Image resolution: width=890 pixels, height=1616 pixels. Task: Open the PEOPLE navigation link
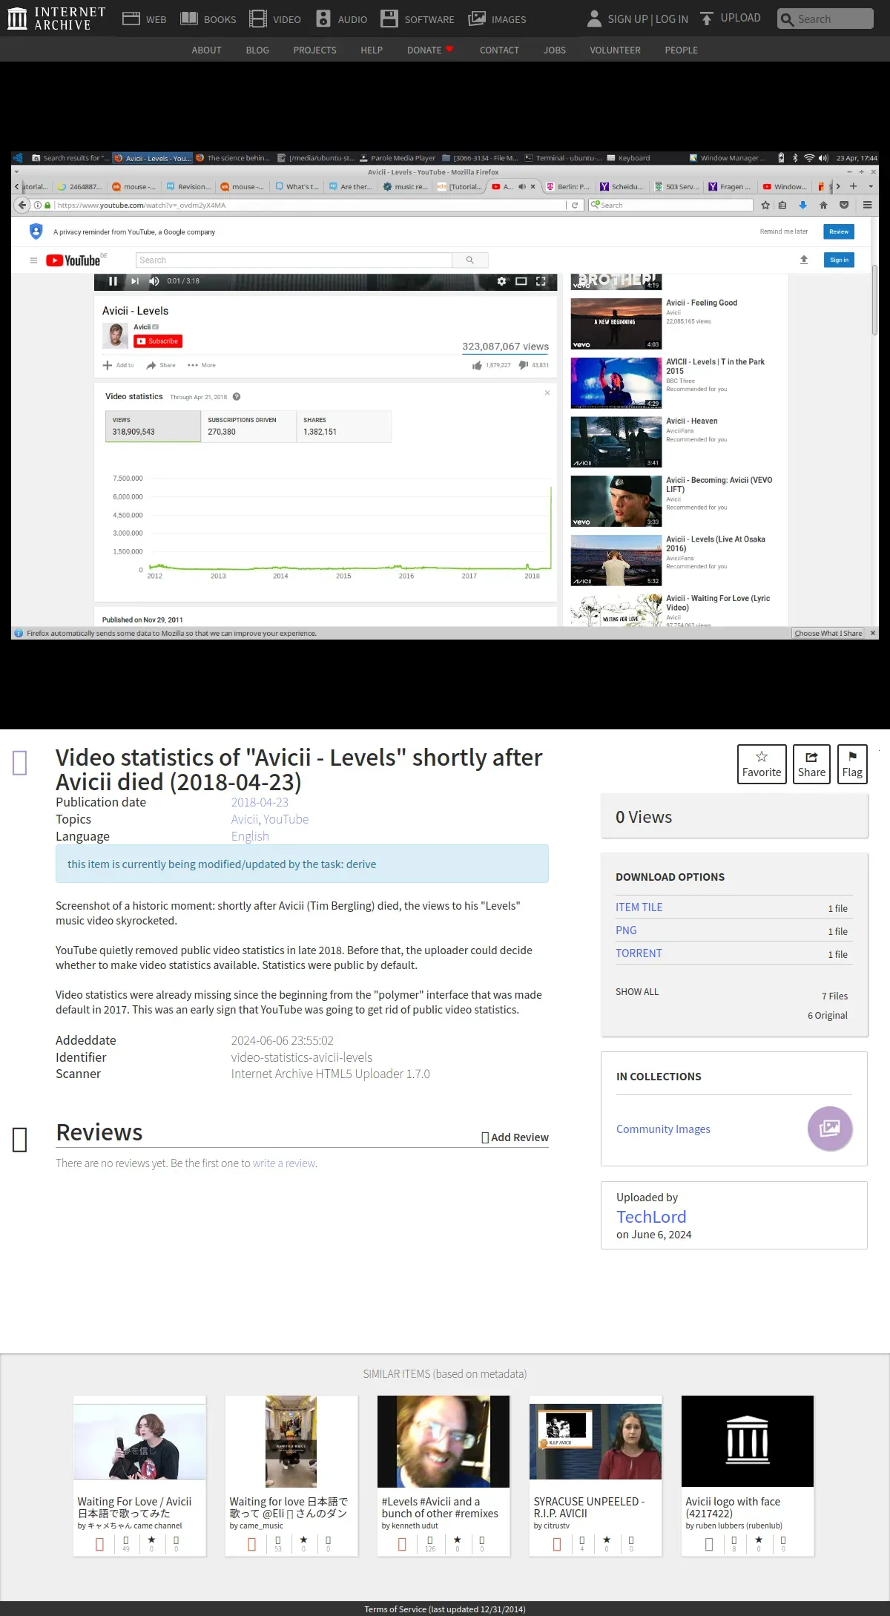pyautogui.click(x=681, y=50)
